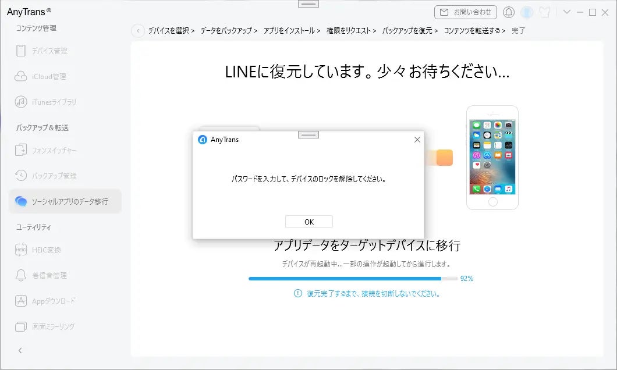Click the shirt skin theme icon
This screenshot has width=617, height=370.
pyautogui.click(x=545, y=12)
